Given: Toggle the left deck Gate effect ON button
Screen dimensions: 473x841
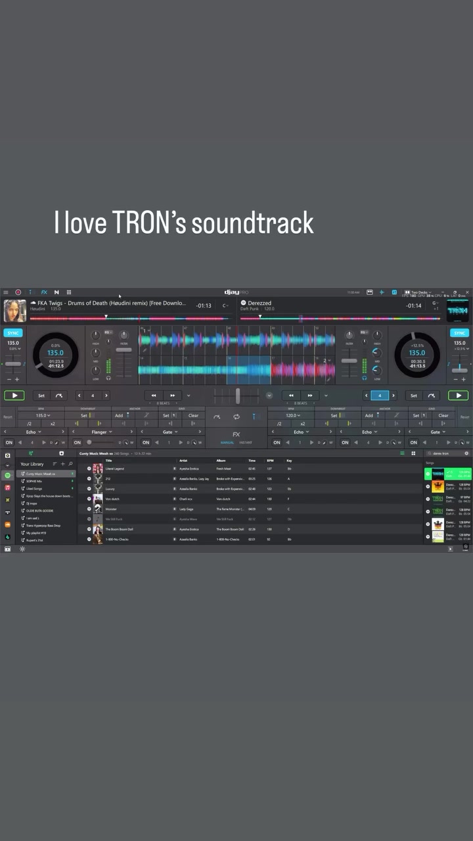Looking at the screenshot, I should click(146, 442).
